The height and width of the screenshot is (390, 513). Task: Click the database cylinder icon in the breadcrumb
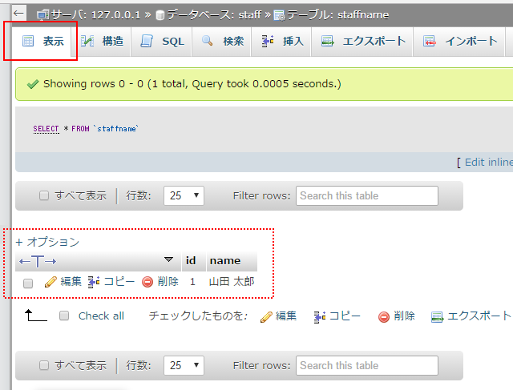pyautogui.click(x=160, y=15)
